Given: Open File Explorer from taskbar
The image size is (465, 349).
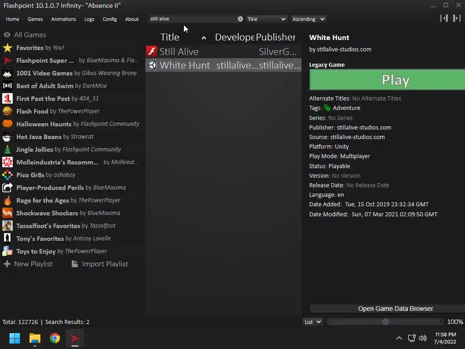Looking at the screenshot, I should click(x=35, y=338).
